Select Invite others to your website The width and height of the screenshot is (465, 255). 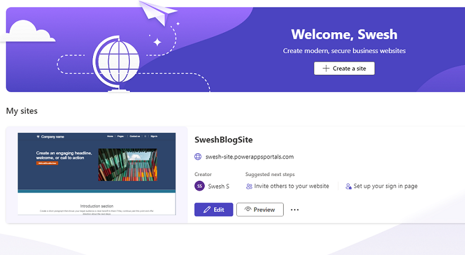[287, 186]
